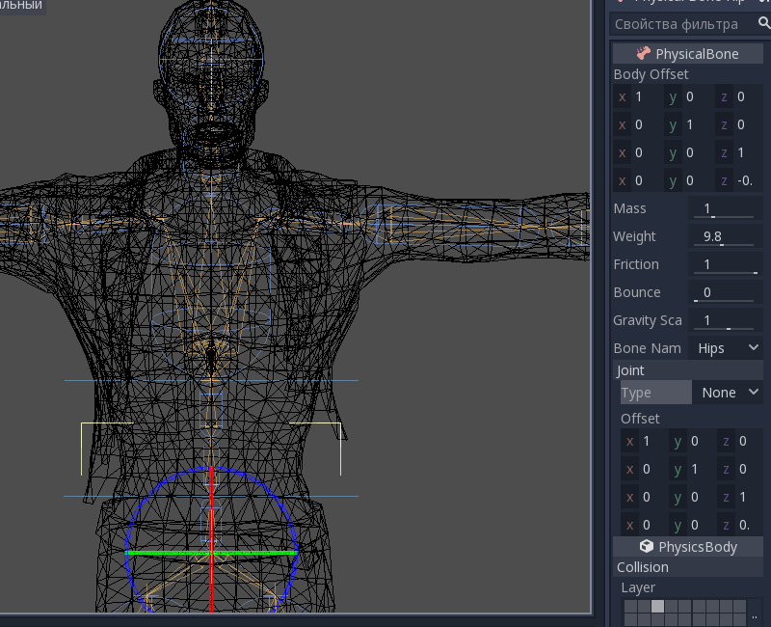Click the PhysicalBone class icon
771x627 pixels.
pos(643,53)
